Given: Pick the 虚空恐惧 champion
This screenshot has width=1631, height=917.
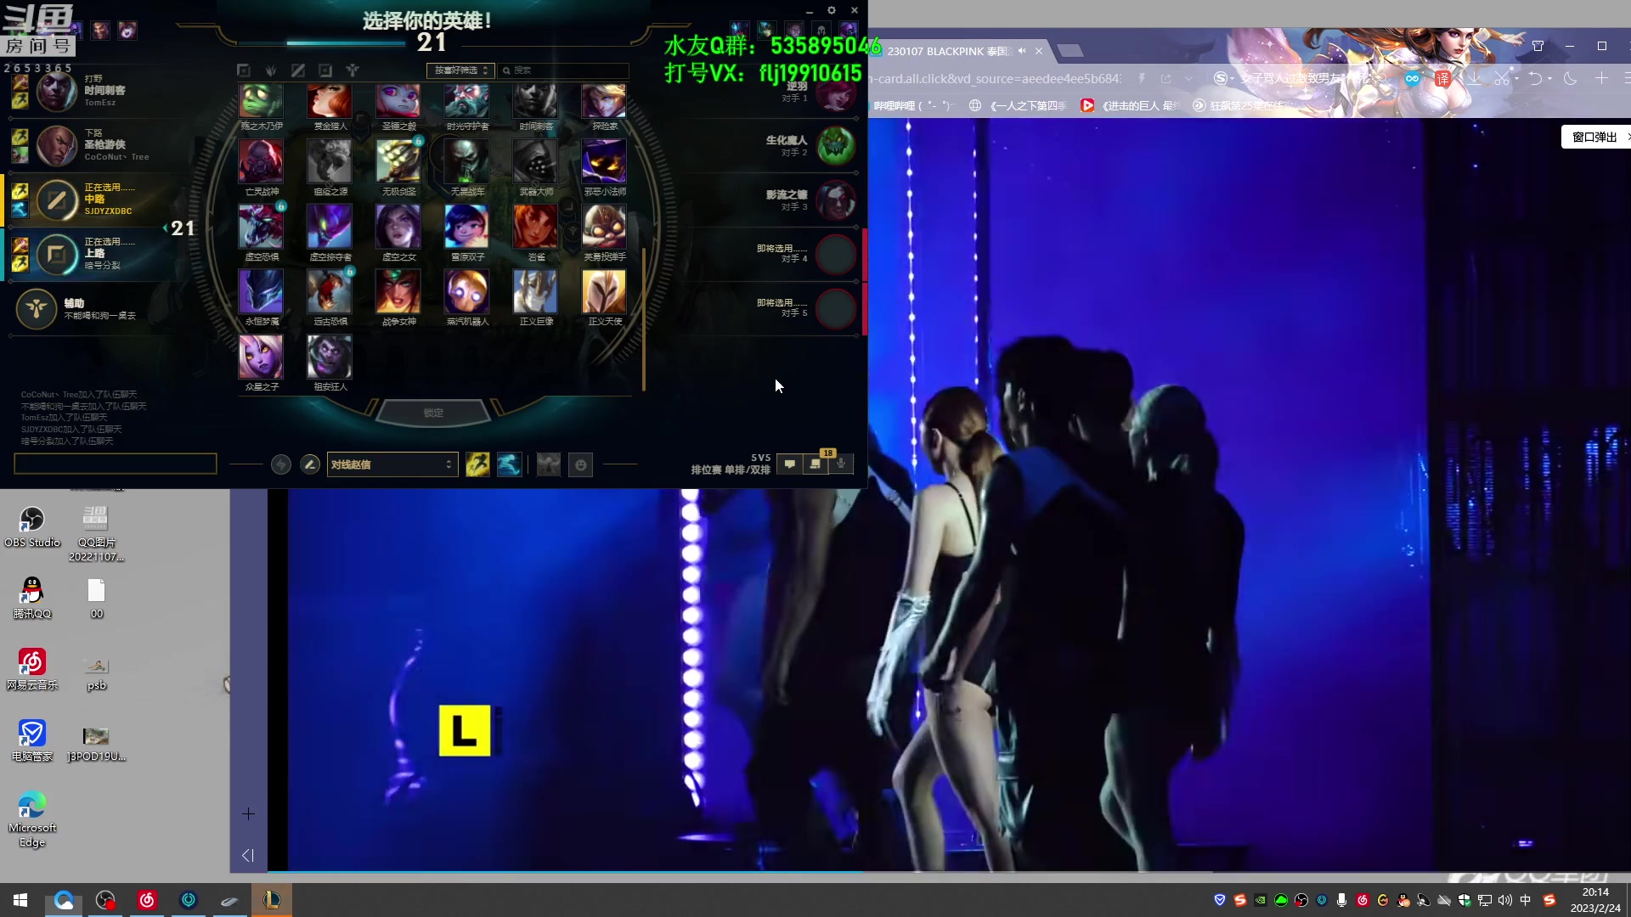Looking at the screenshot, I should (x=261, y=227).
